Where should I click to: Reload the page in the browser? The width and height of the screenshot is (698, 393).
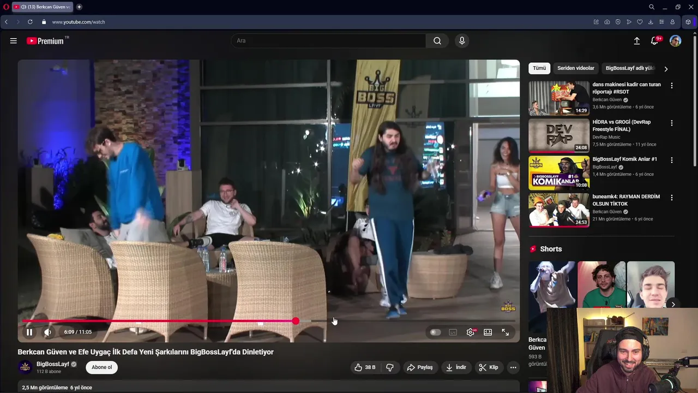30,22
